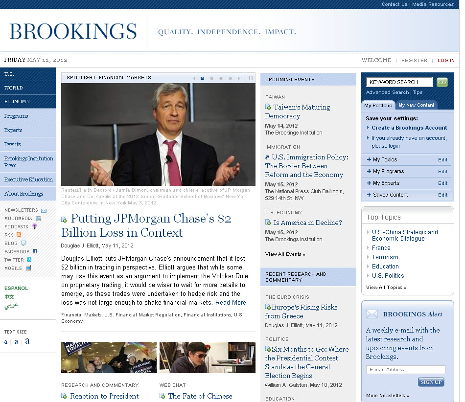The image size is (465, 402).
Task: Click the Podcasts microphone icon
Action: pyautogui.click(x=34, y=226)
